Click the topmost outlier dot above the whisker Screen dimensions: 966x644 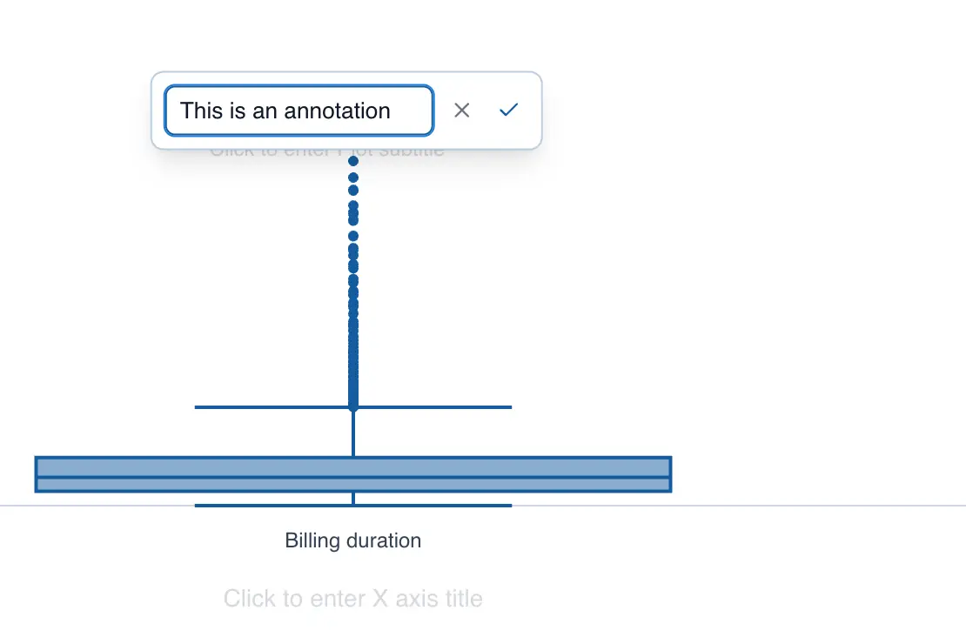click(353, 161)
